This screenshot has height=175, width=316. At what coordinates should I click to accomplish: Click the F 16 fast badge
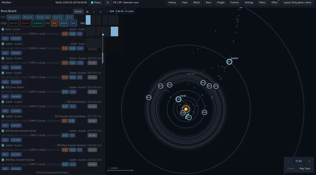click(65, 34)
